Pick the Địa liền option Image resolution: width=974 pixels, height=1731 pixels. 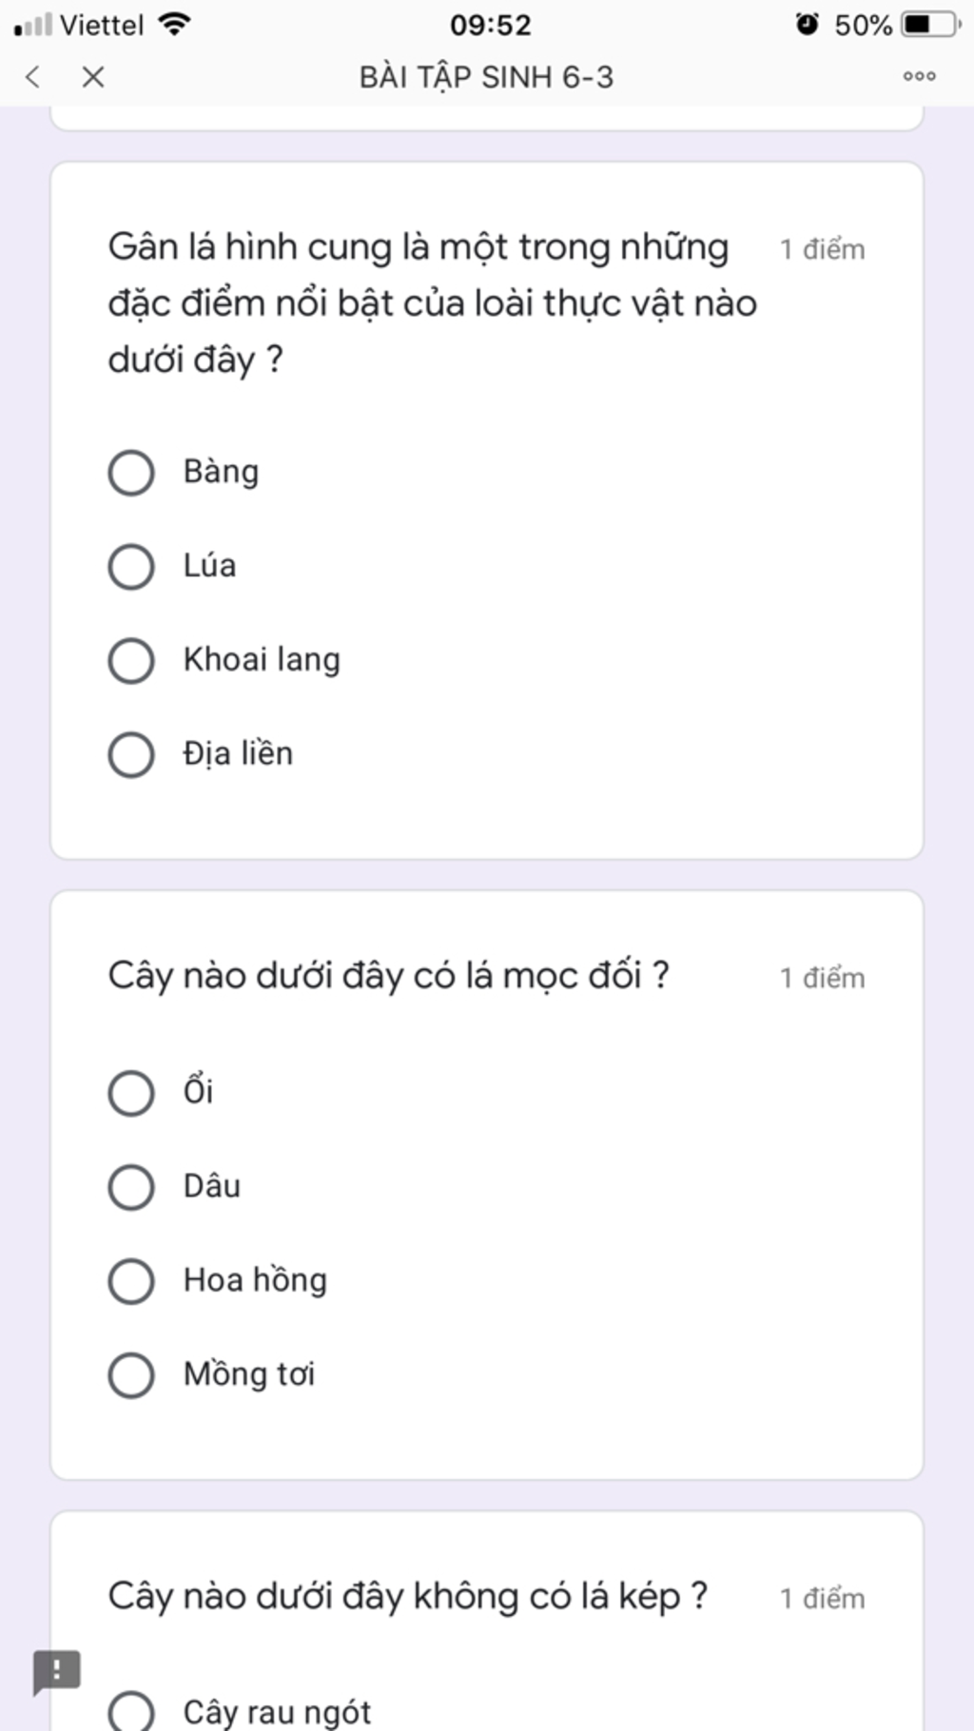(x=131, y=755)
